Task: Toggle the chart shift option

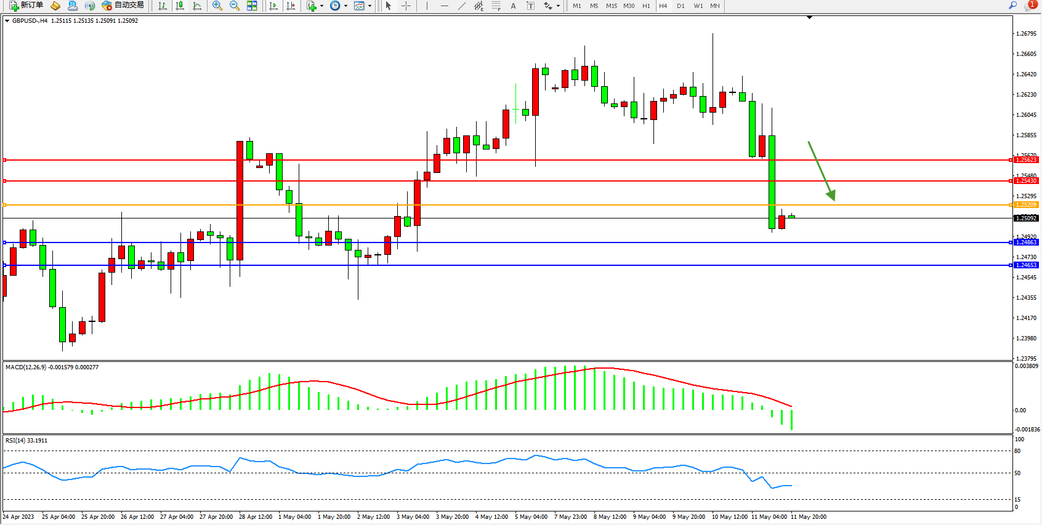Action: [x=291, y=6]
